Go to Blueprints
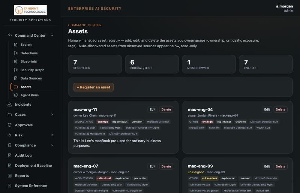The width and height of the screenshot is (300, 193). 29,61
